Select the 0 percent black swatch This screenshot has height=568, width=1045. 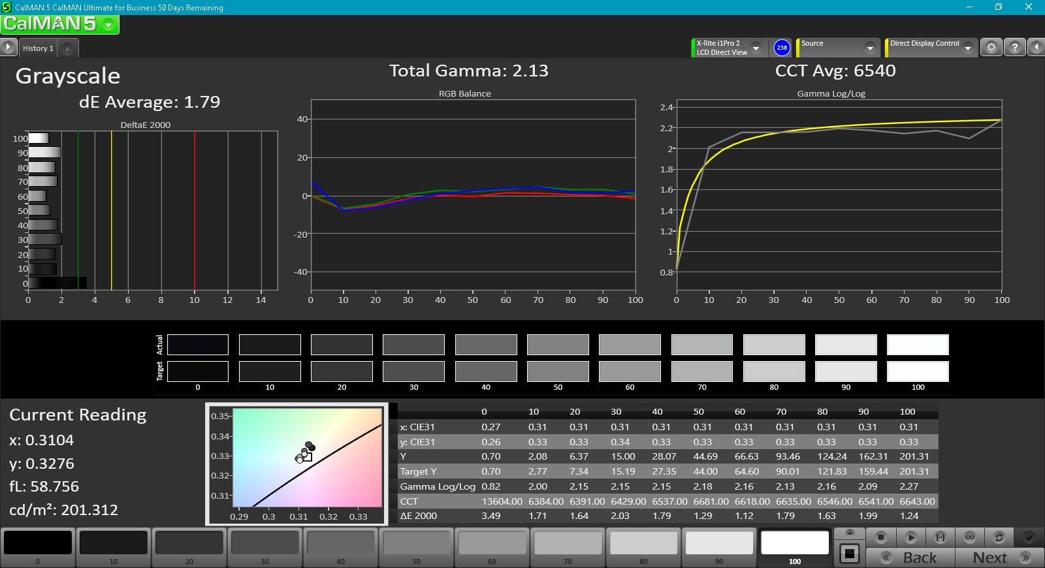point(38,546)
